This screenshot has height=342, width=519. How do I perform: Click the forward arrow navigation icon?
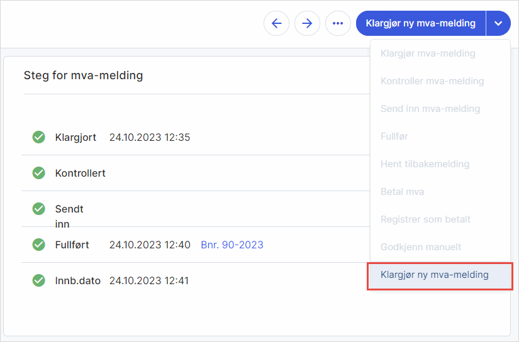pos(307,23)
